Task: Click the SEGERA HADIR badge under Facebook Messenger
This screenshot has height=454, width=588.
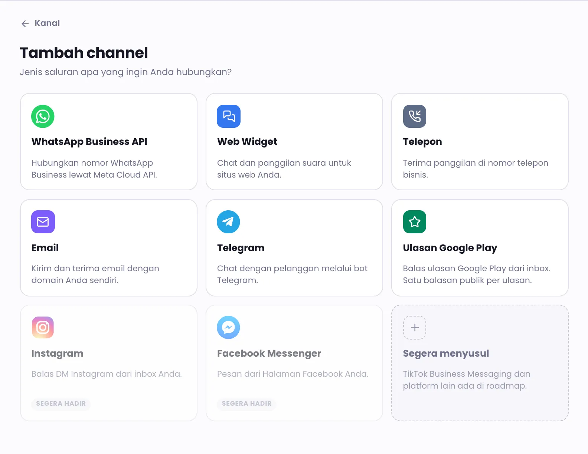Action: [247, 403]
